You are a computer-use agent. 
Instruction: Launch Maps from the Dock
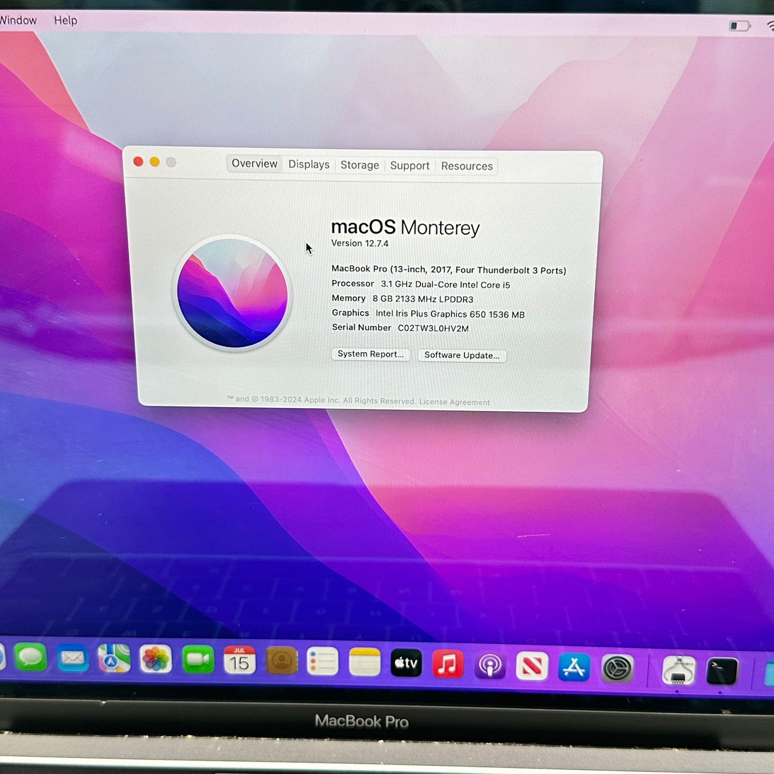click(x=114, y=658)
